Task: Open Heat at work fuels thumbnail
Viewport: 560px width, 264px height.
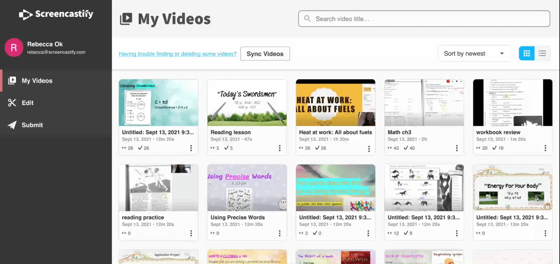Action: [335, 102]
